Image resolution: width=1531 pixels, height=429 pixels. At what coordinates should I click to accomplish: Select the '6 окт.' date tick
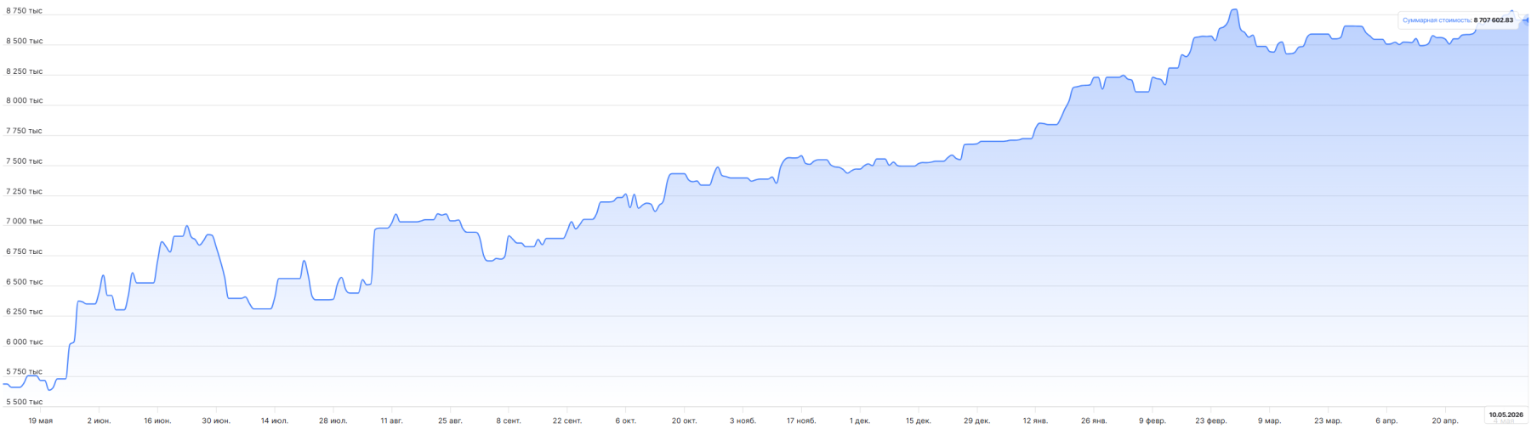point(625,421)
